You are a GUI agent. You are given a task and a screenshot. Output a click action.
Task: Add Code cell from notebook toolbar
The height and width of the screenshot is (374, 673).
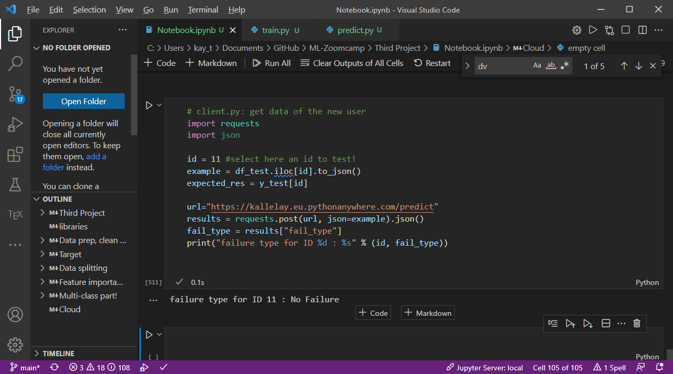point(160,63)
